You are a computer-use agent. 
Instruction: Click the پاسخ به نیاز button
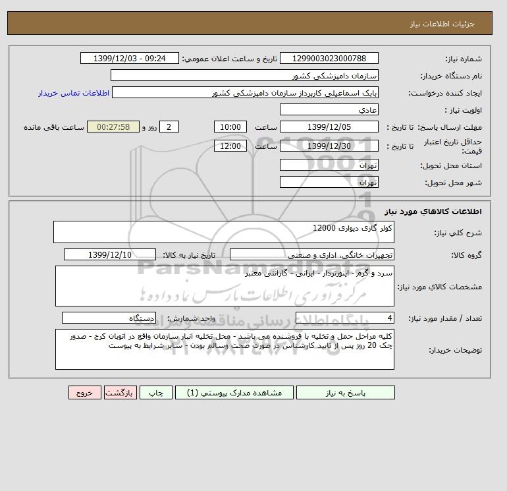coord(345,392)
